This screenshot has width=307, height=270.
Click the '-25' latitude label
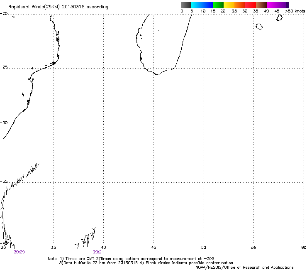(4, 67)
